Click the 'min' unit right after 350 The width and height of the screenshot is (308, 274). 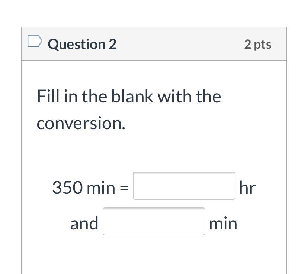point(101,187)
